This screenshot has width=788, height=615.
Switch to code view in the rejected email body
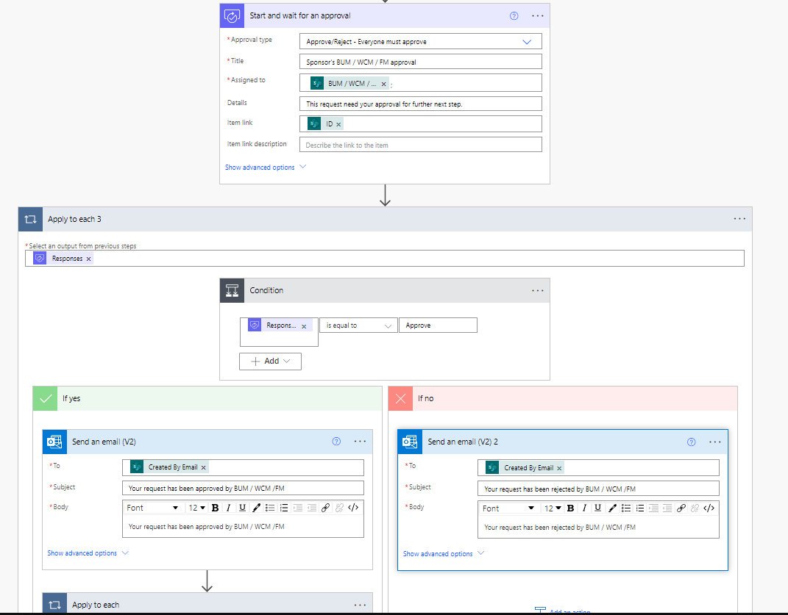[709, 508]
